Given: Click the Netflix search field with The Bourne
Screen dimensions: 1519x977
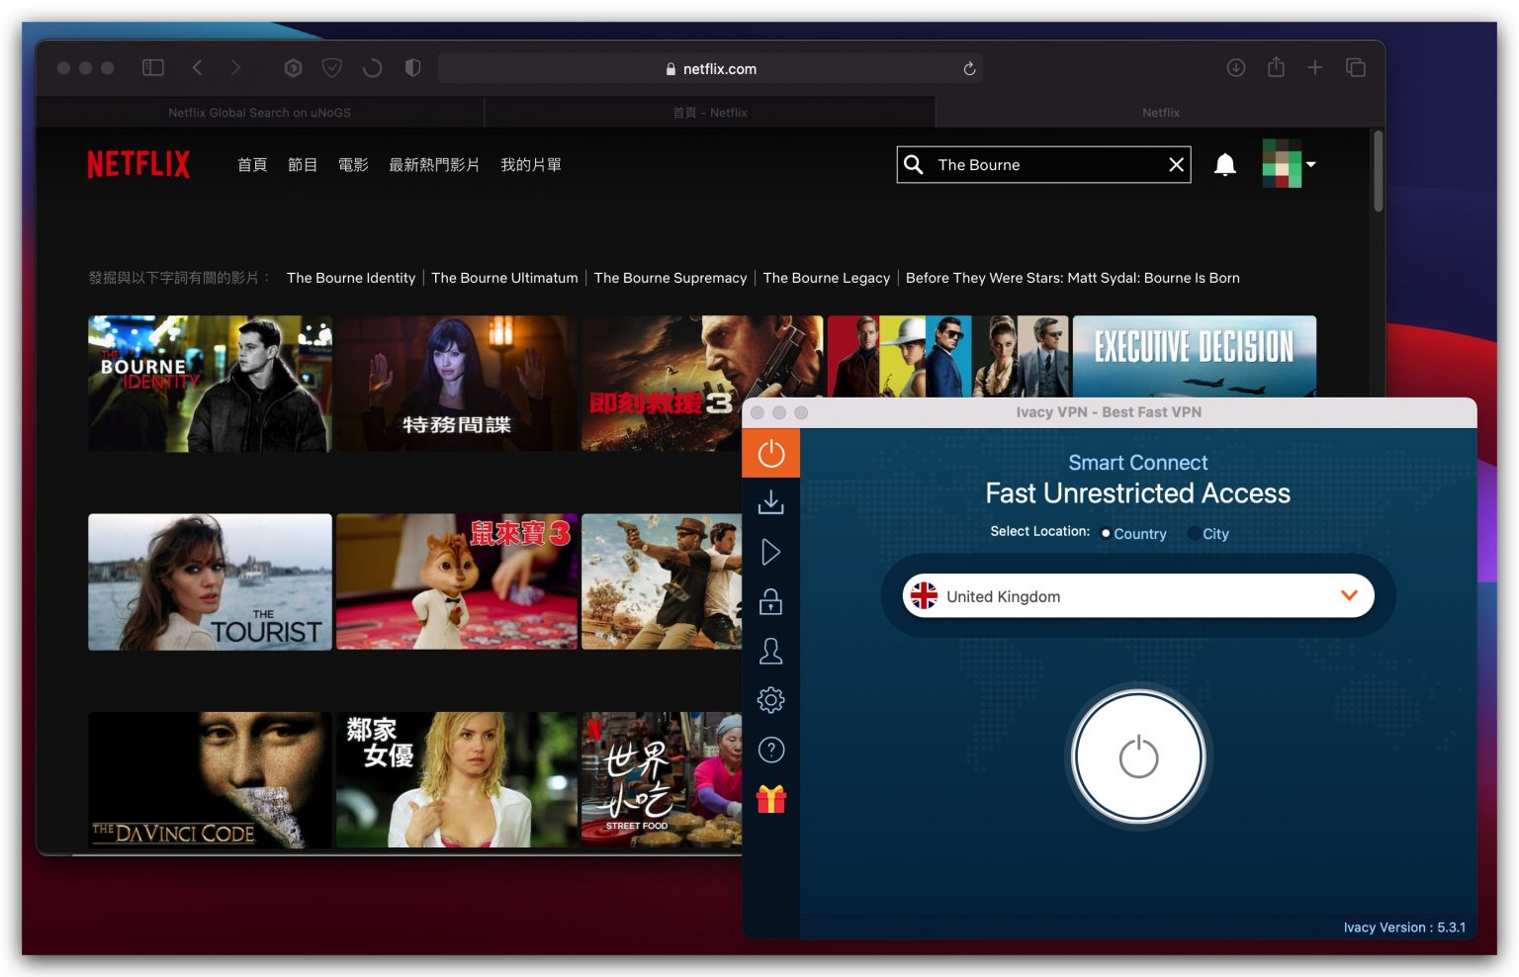Looking at the screenshot, I should [1044, 164].
